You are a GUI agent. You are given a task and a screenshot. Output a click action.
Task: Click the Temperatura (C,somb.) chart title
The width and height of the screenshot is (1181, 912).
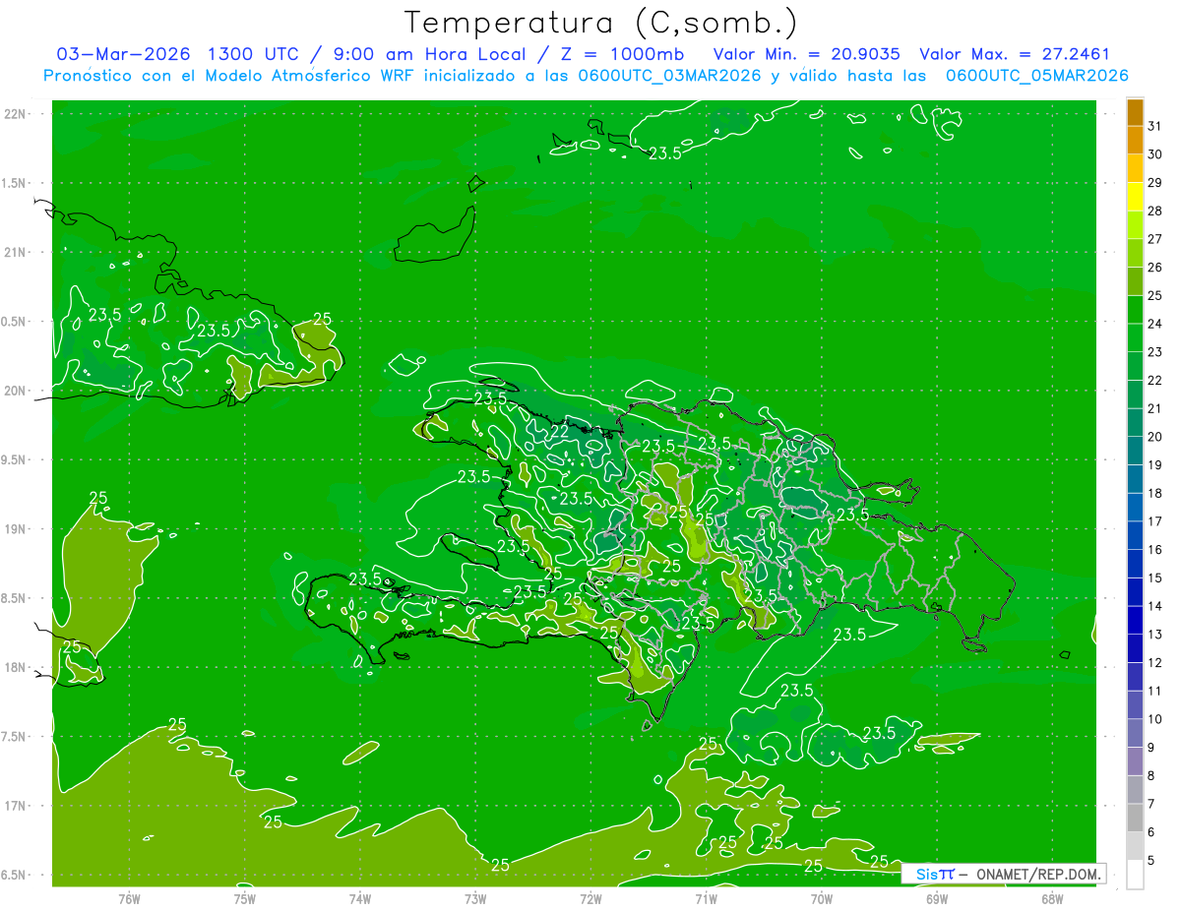pyautogui.click(x=600, y=23)
